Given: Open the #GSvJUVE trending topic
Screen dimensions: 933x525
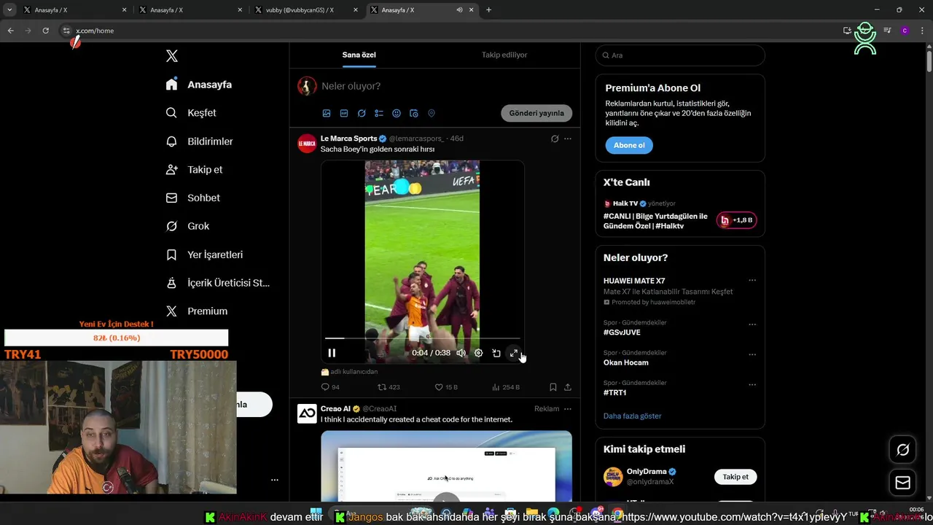Looking at the screenshot, I should pyautogui.click(x=622, y=332).
